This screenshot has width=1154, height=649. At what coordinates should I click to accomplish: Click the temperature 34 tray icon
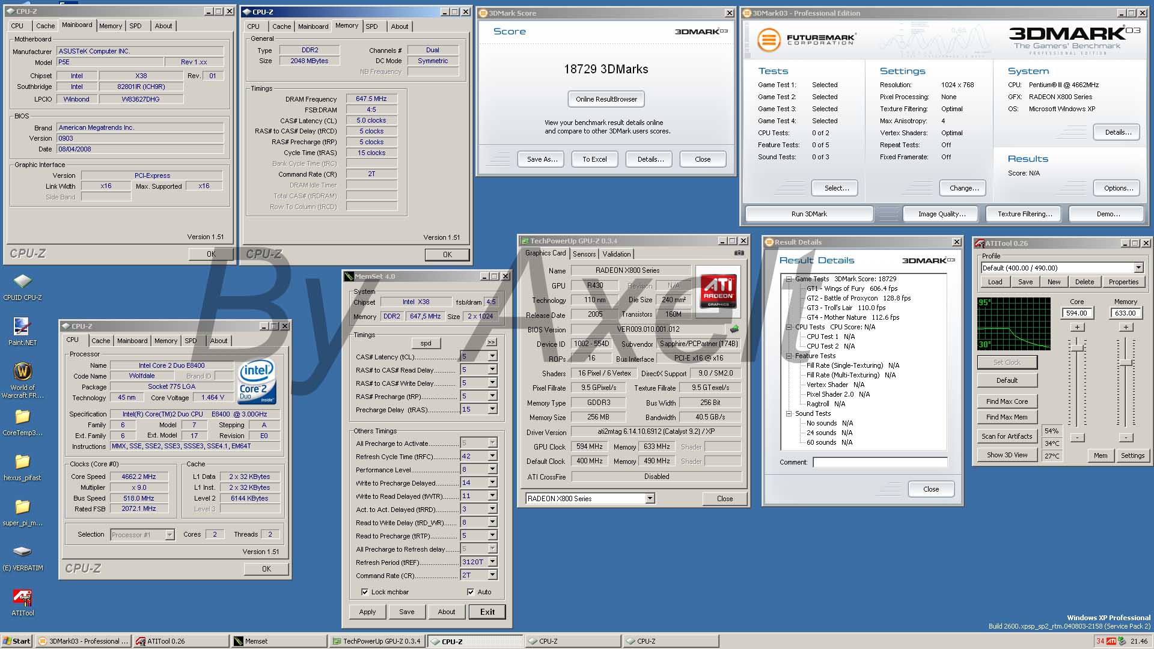1100,641
